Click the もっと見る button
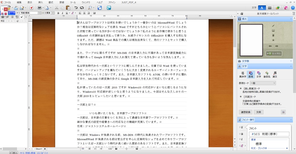 point(274,54)
